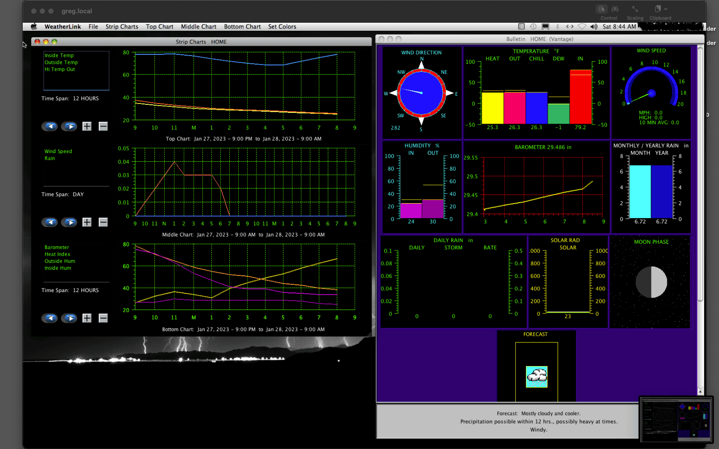Hit the minus button for the Bottom Chart
Image resolution: width=719 pixels, height=449 pixels.
[x=103, y=318]
